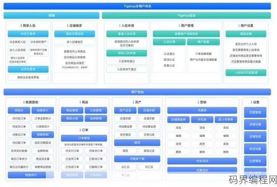Click the 是否允许个人入驻 text
The width and height of the screenshot is (277, 187).
tap(246, 44)
